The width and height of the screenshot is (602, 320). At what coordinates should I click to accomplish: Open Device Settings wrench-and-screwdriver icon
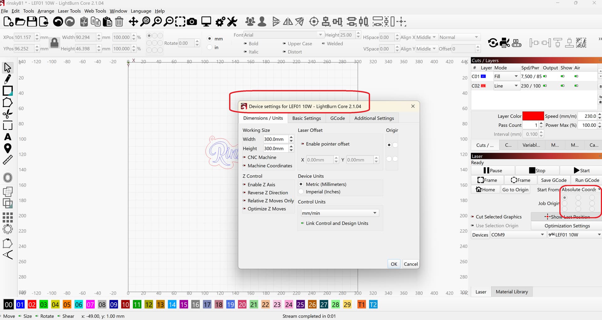tap(232, 22)
